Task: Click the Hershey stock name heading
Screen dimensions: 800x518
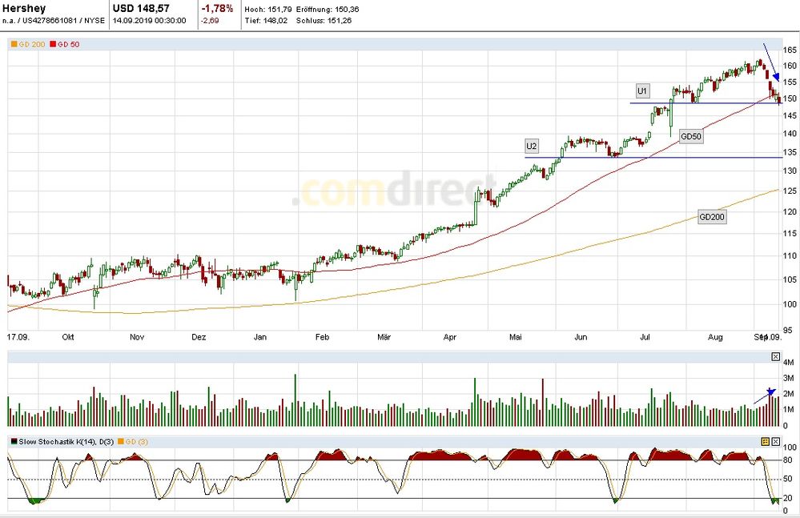Action: click(24, 9)
